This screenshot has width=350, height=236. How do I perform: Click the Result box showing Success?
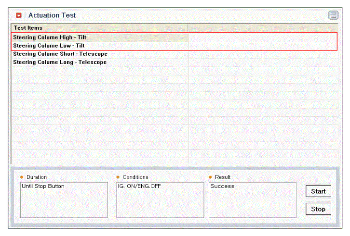(252, 199)
